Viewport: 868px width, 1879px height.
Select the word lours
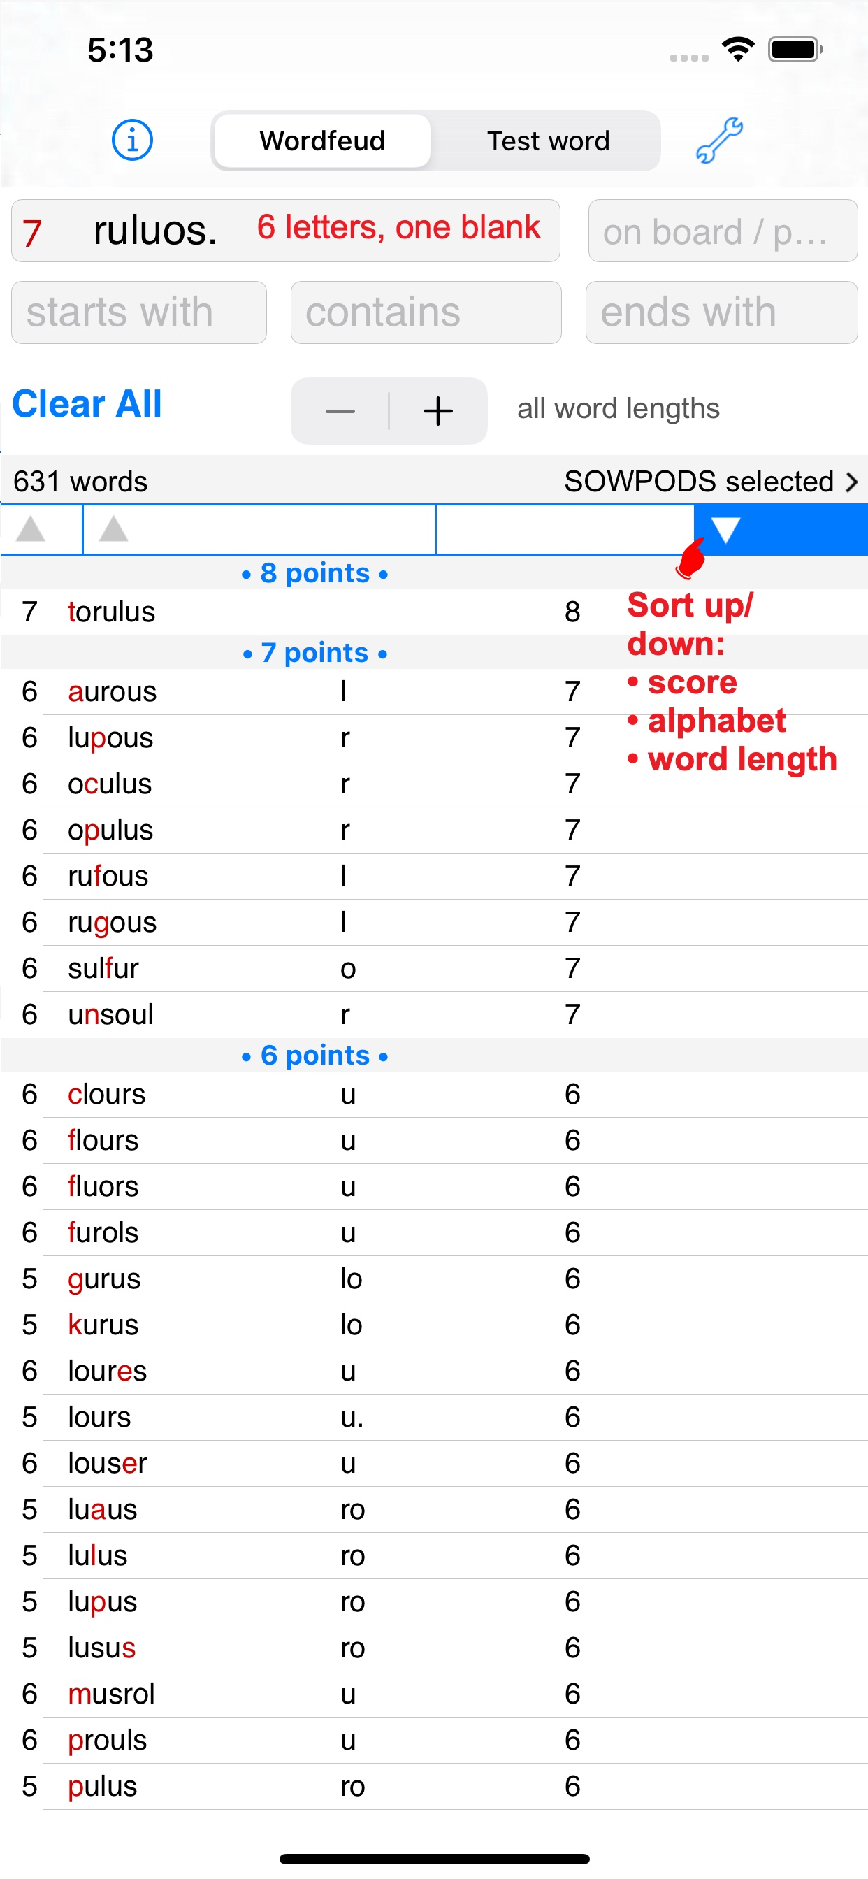pyautogui.click(x=99, y=1417)
